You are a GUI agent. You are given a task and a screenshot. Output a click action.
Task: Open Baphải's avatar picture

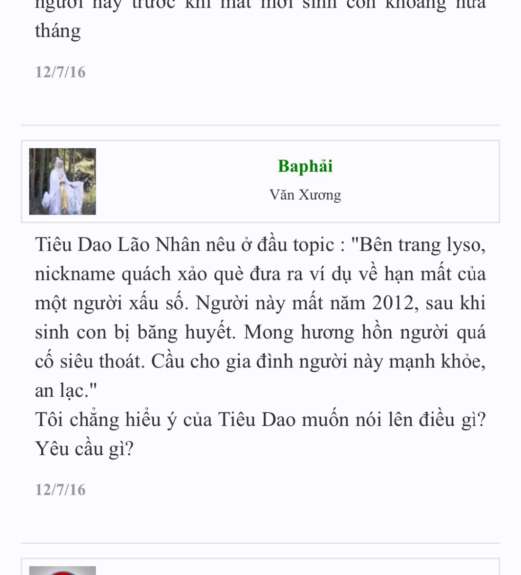click(63, 181)
